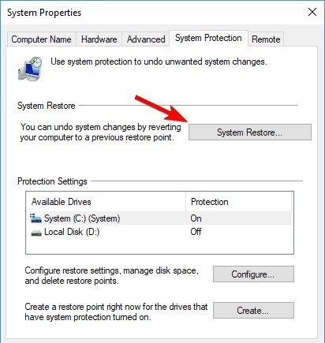
Task: Click the Configure... button
Action: coord(253,274)
